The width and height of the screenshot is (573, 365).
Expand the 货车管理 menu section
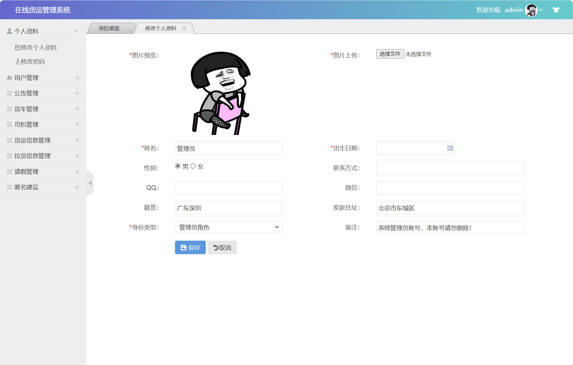(77, 109)
